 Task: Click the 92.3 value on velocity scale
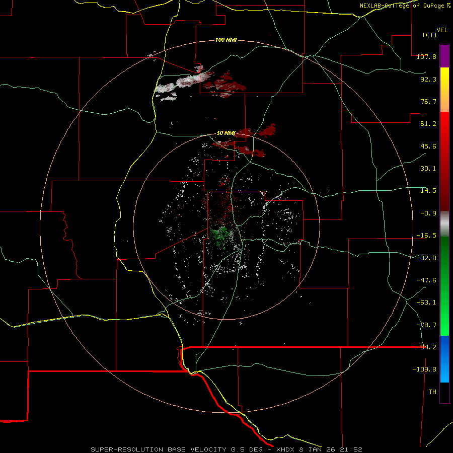tap(428, 79)
